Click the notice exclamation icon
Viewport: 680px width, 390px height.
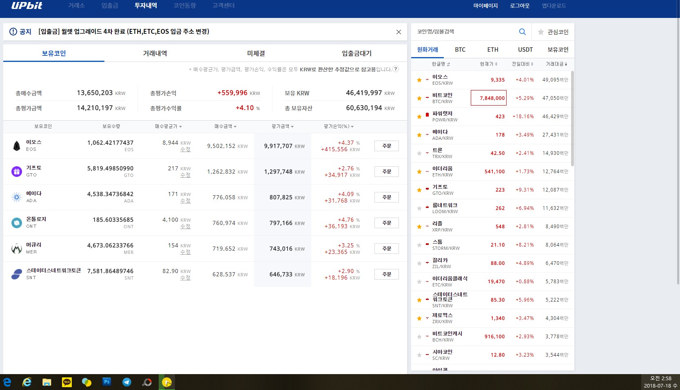[x=13, y=32]
